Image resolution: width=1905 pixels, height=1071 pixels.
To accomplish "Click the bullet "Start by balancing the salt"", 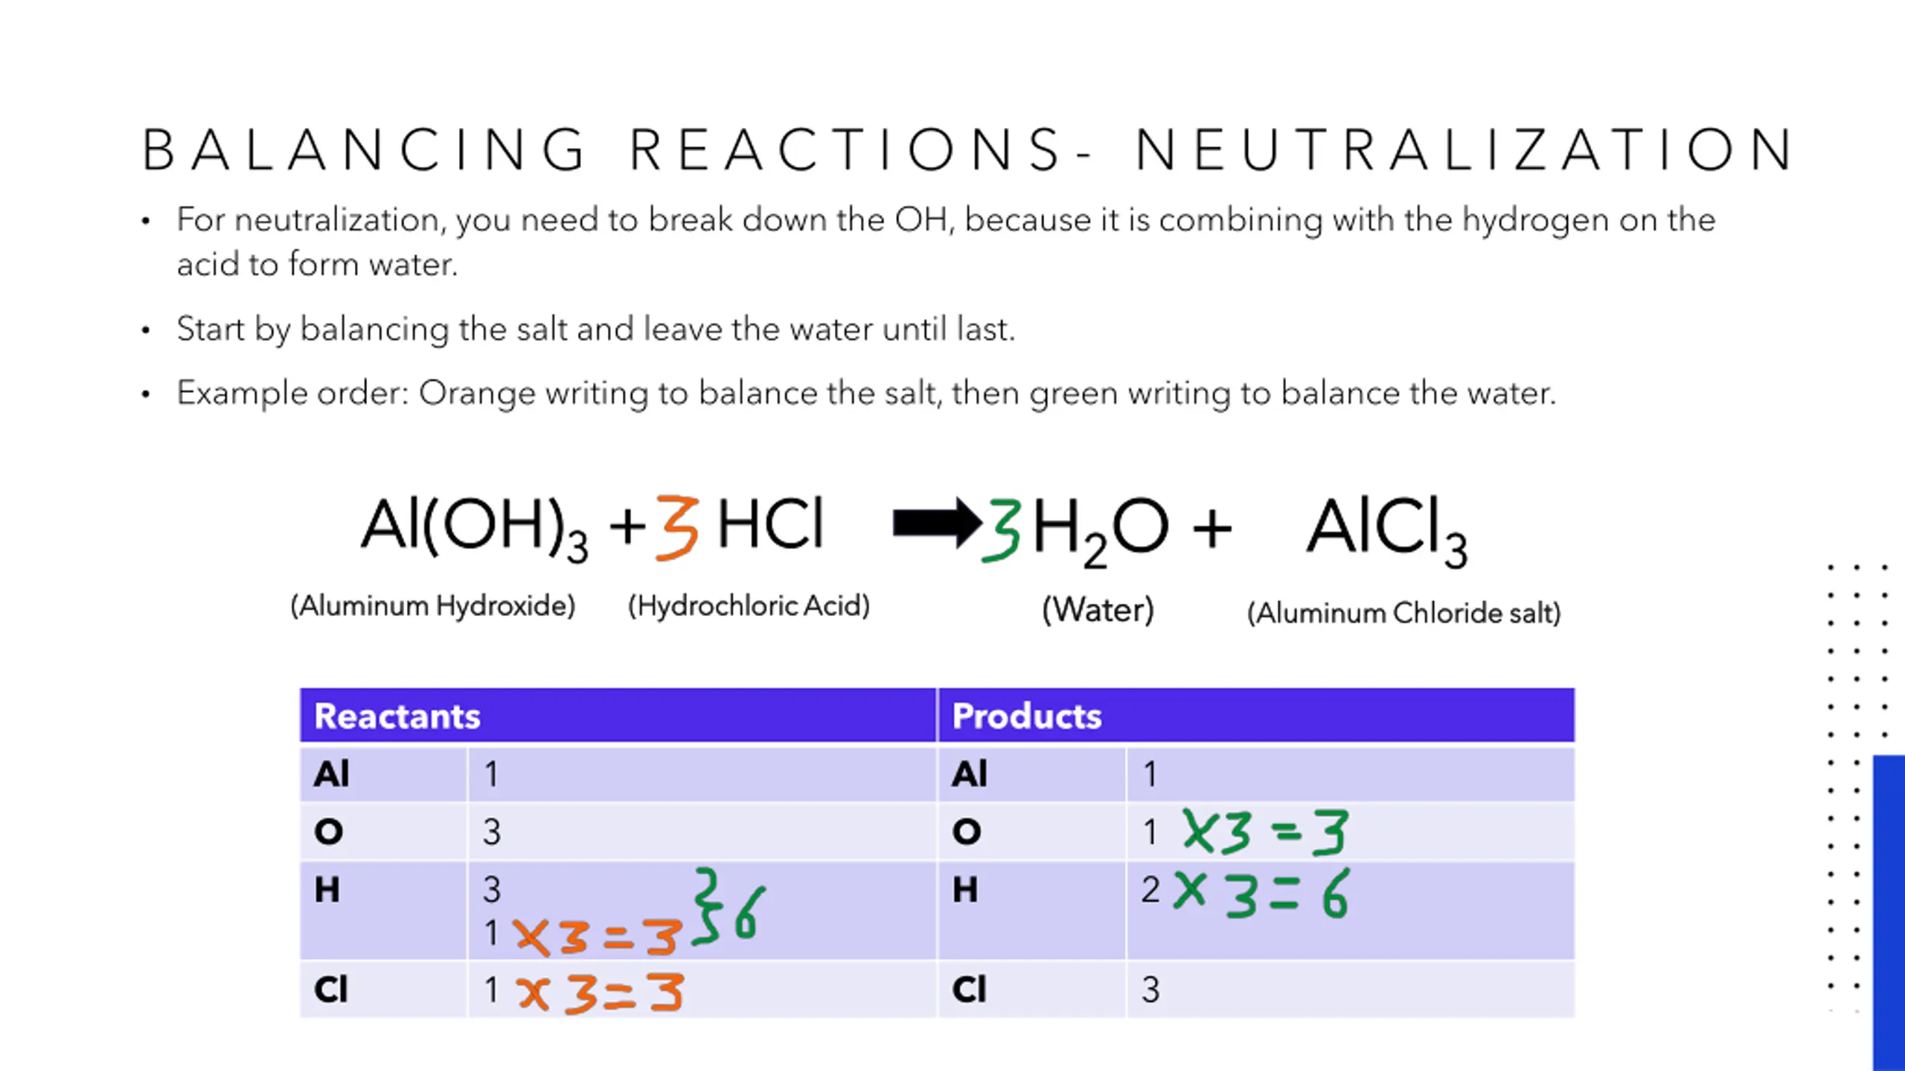I will (595, 329).
